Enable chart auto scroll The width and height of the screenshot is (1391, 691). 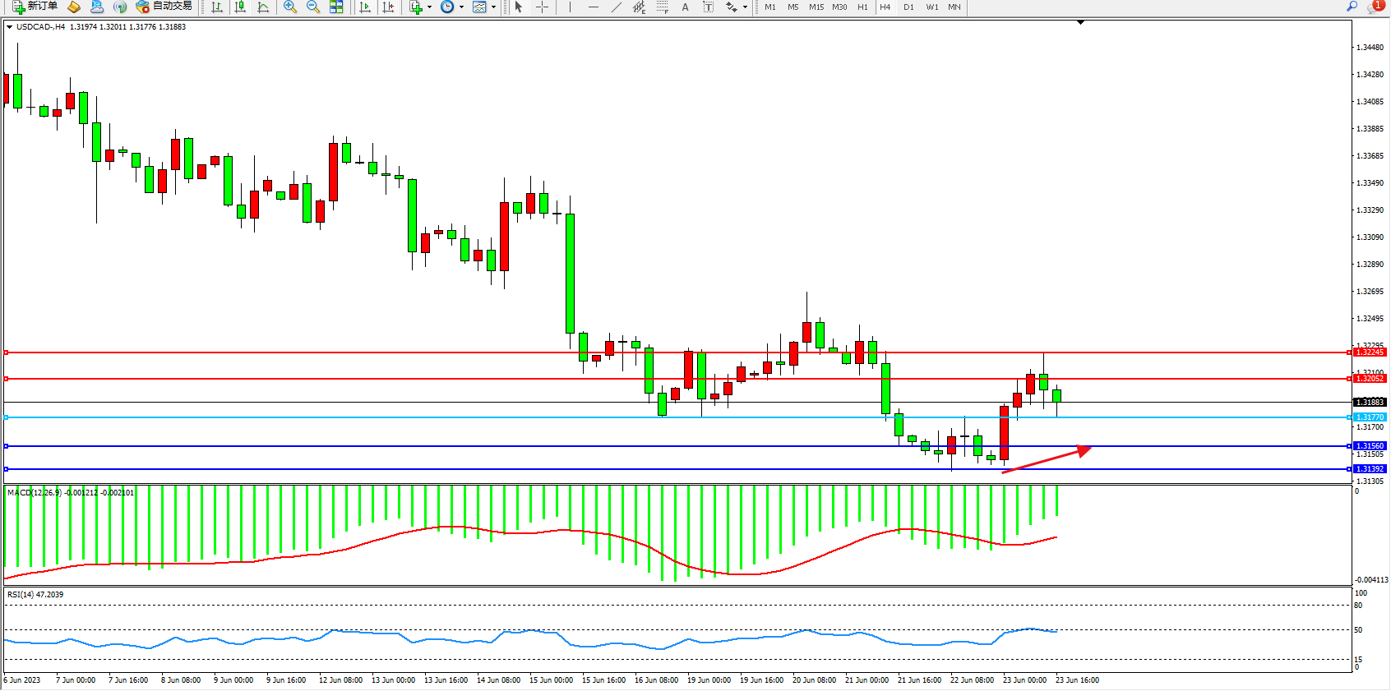(x=365, y=7)
